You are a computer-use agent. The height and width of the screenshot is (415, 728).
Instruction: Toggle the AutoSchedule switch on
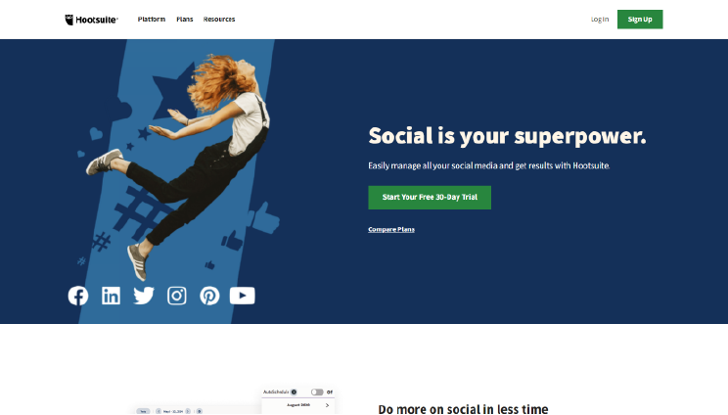tap(317, 392)
